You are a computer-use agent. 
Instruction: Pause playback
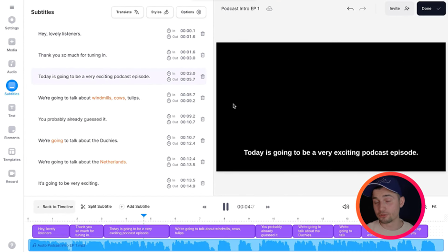(x=226, y=207)
